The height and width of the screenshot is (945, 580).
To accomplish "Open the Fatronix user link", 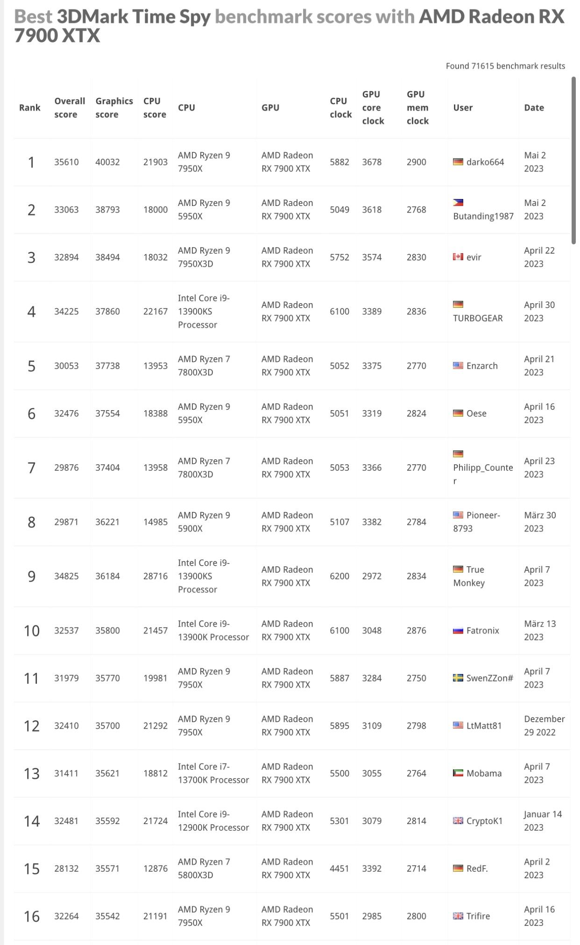I will pos(483,631).
